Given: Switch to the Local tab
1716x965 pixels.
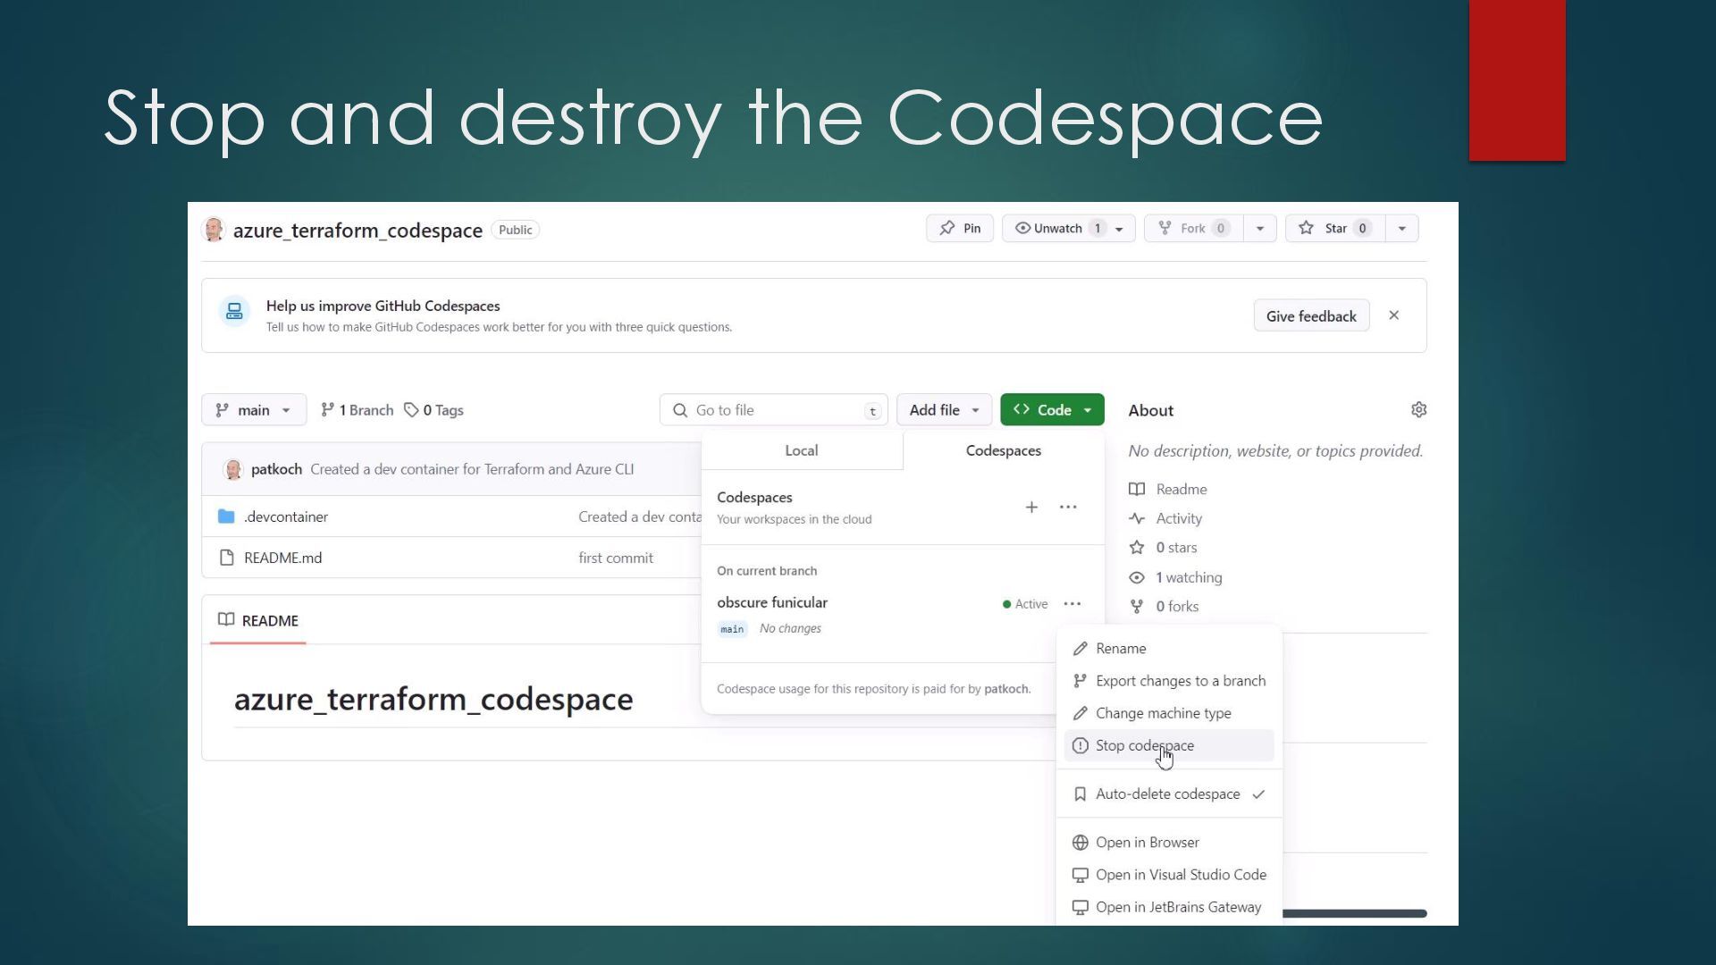Looking at the screenshot, I should click(x=801, y=451).
